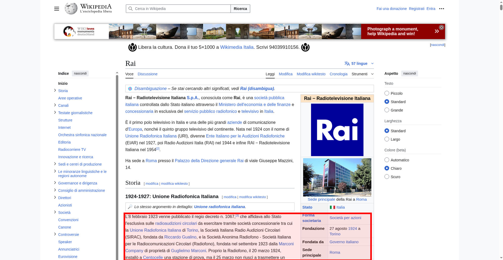Image resolution: width=503 pixels, height=260 pixels.
Task: Go to Aree operative in index
Action: (x=70, y=98)
